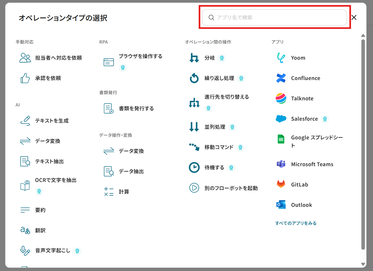Select テキストを生成 AI operation
Image resolution: width=373 pixels, height=271 pixels.
52,121
